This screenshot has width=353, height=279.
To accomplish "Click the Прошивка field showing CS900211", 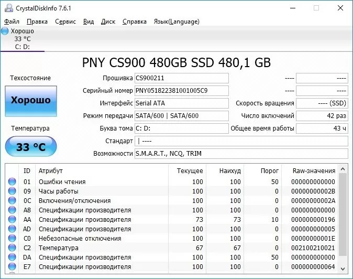I will coord(182,78).
